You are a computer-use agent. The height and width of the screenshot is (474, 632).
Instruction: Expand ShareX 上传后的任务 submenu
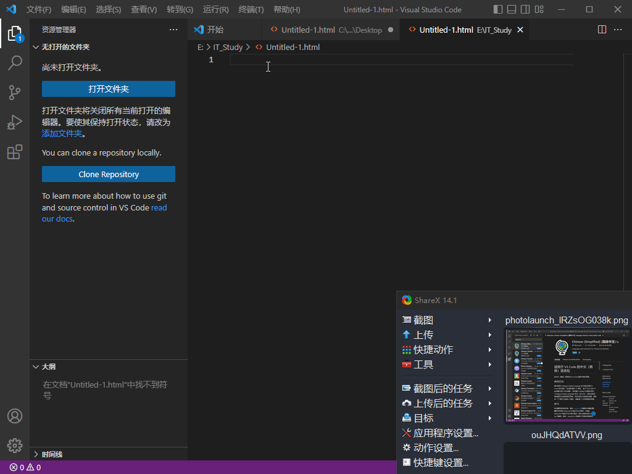coord(447,404)
